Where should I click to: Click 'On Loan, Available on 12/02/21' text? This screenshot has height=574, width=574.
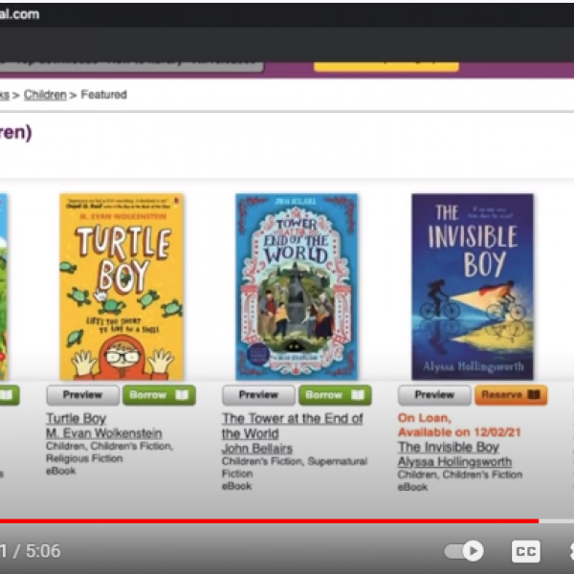tap(459, 425)
